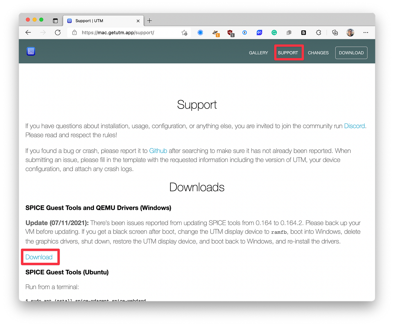Open the 1Password extension
Viewport: 394px width, 326px height.
[x=244, y=32]
